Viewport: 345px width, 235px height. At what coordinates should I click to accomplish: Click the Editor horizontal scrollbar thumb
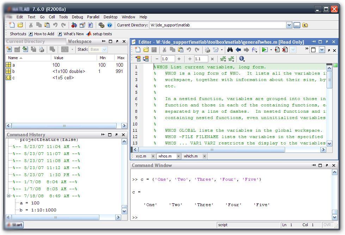pyautogui.click(x=212, y=150)
